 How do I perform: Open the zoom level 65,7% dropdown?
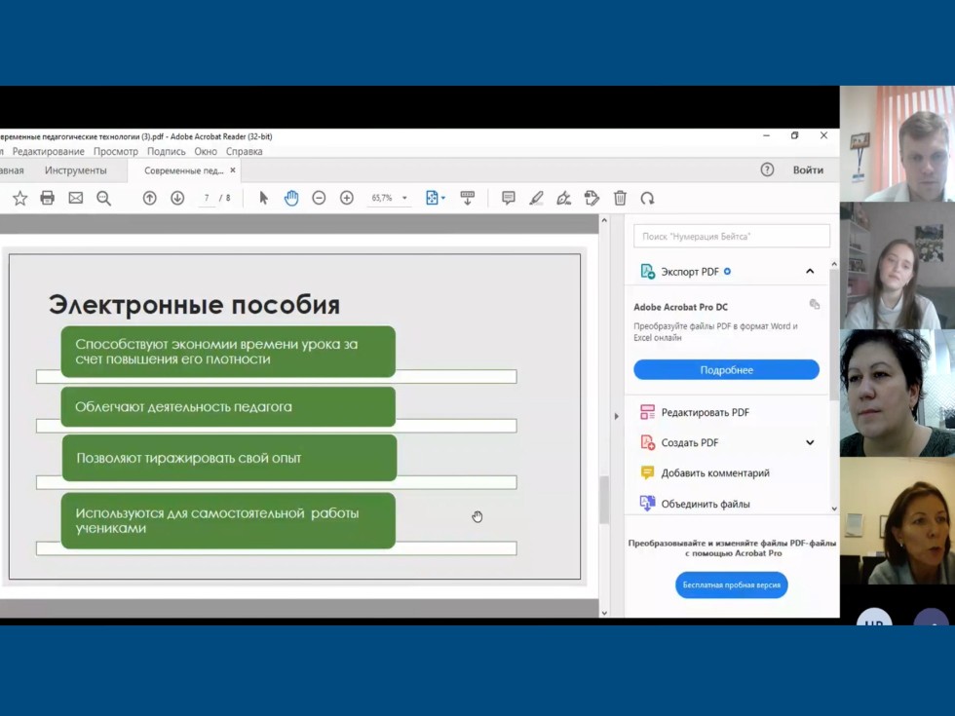pos(388,198)
